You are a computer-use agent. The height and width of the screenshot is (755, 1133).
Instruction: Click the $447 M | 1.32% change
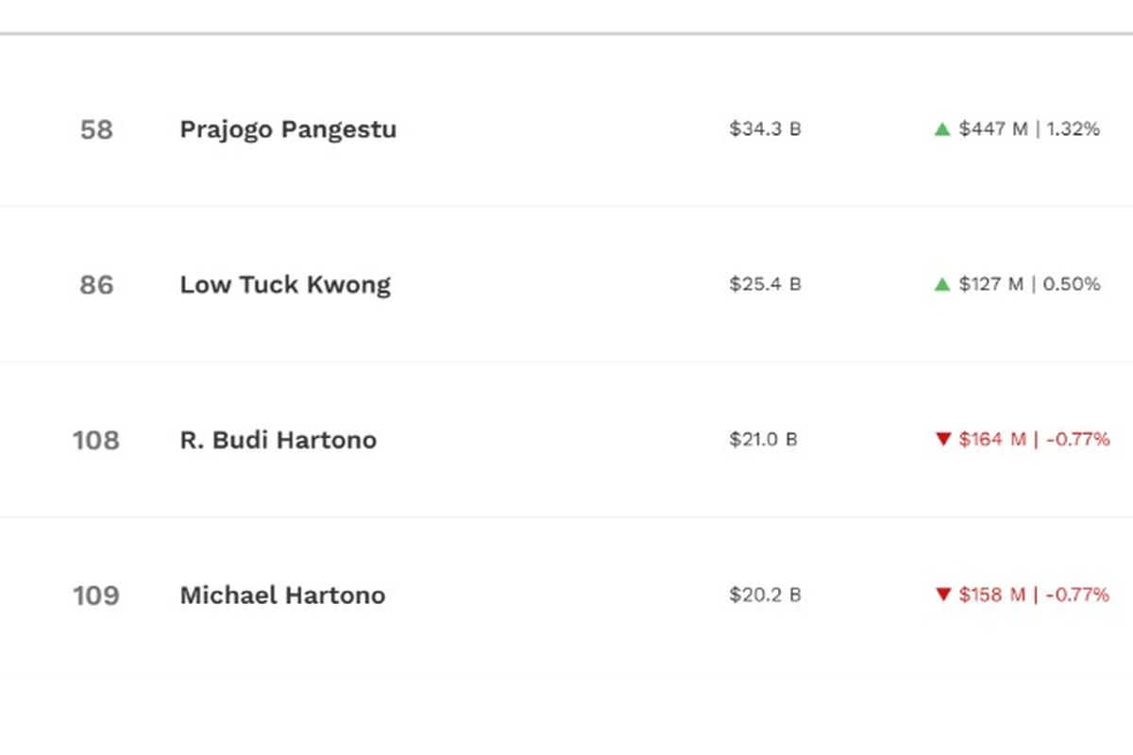(x=1029, y=129)
